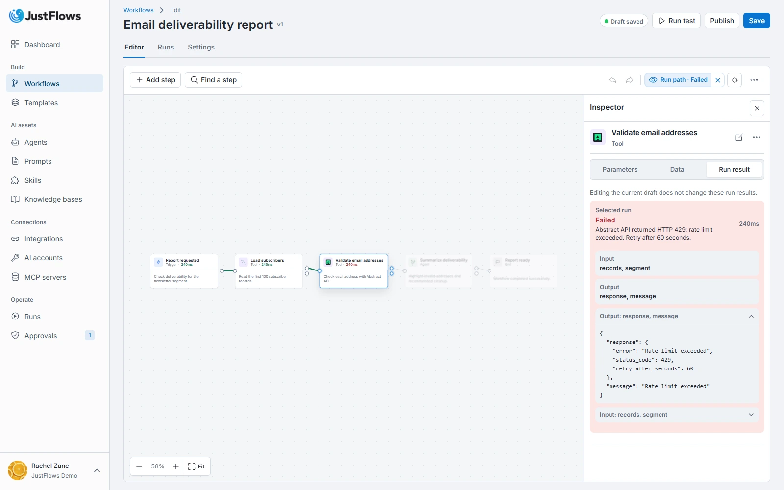The height and width of the screenshot is (490, 784).
Task: Switch to the Settings tab
Action: pos(201,47)
